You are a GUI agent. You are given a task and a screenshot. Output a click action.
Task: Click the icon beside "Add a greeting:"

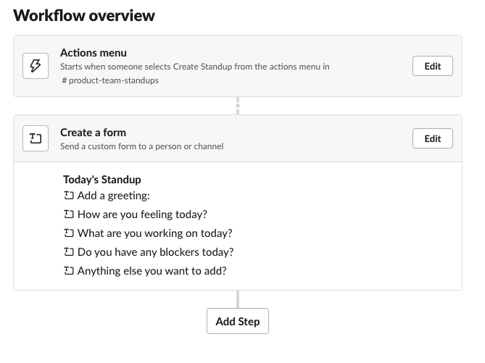click(69, 196)
